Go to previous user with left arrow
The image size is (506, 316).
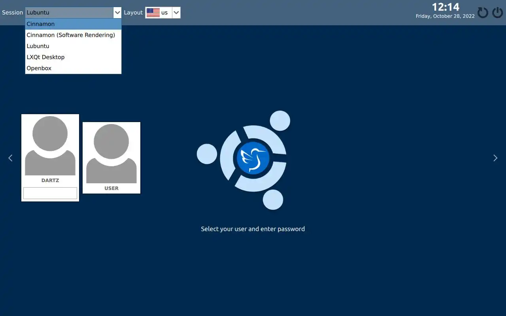(x=11, y=158)
